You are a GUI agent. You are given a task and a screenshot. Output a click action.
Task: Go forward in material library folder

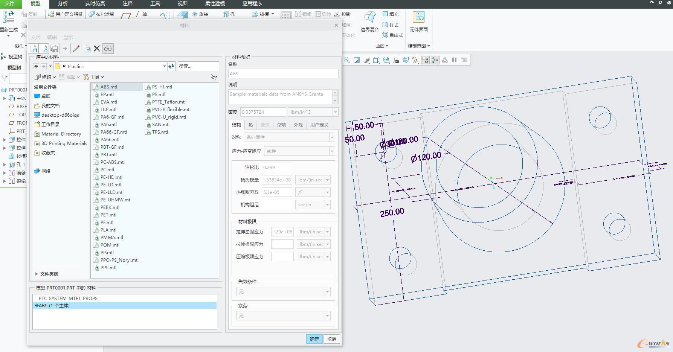click(x=44, y=66)
